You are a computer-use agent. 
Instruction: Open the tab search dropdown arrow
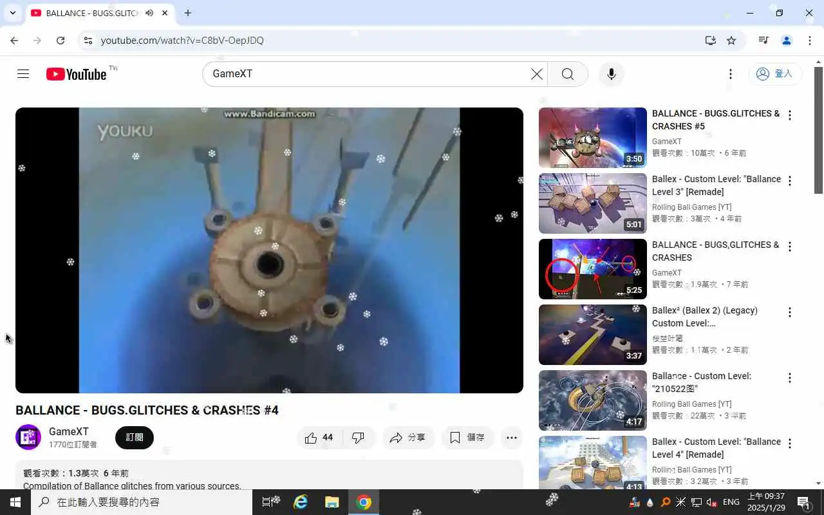[12, 13]
